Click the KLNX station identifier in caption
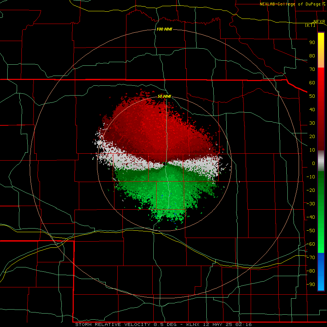327x327 pixels. (193, 324)
